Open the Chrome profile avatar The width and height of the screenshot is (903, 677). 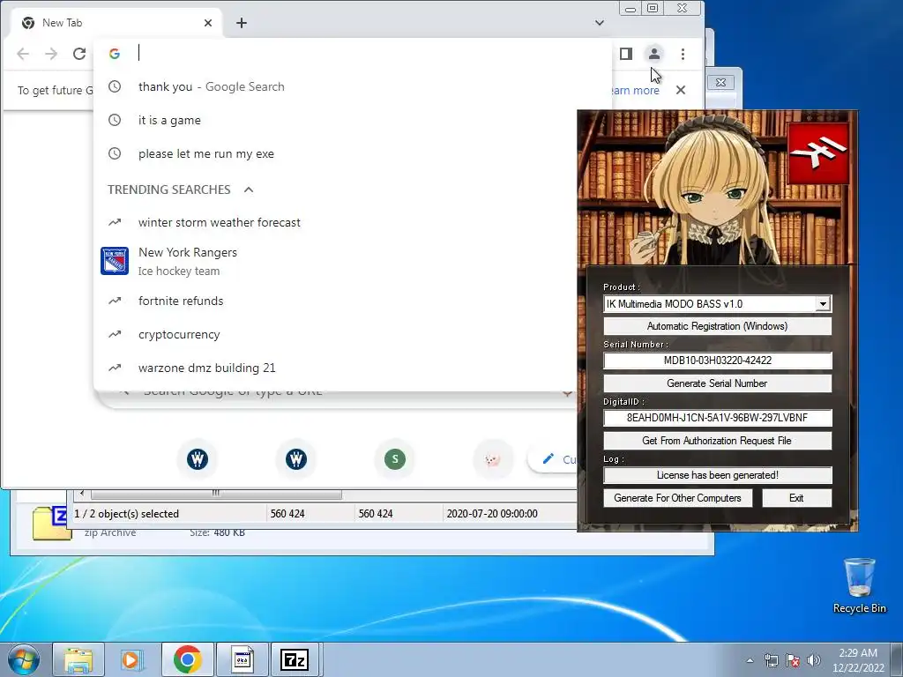(x=654, y=54)
